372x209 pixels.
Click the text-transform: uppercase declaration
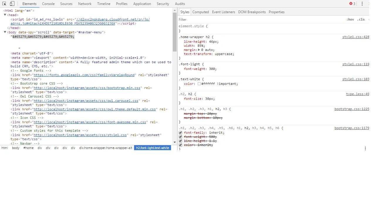209,54
